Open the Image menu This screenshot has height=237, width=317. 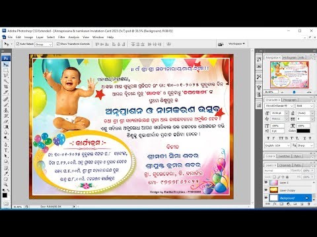[x=28, y=38]
